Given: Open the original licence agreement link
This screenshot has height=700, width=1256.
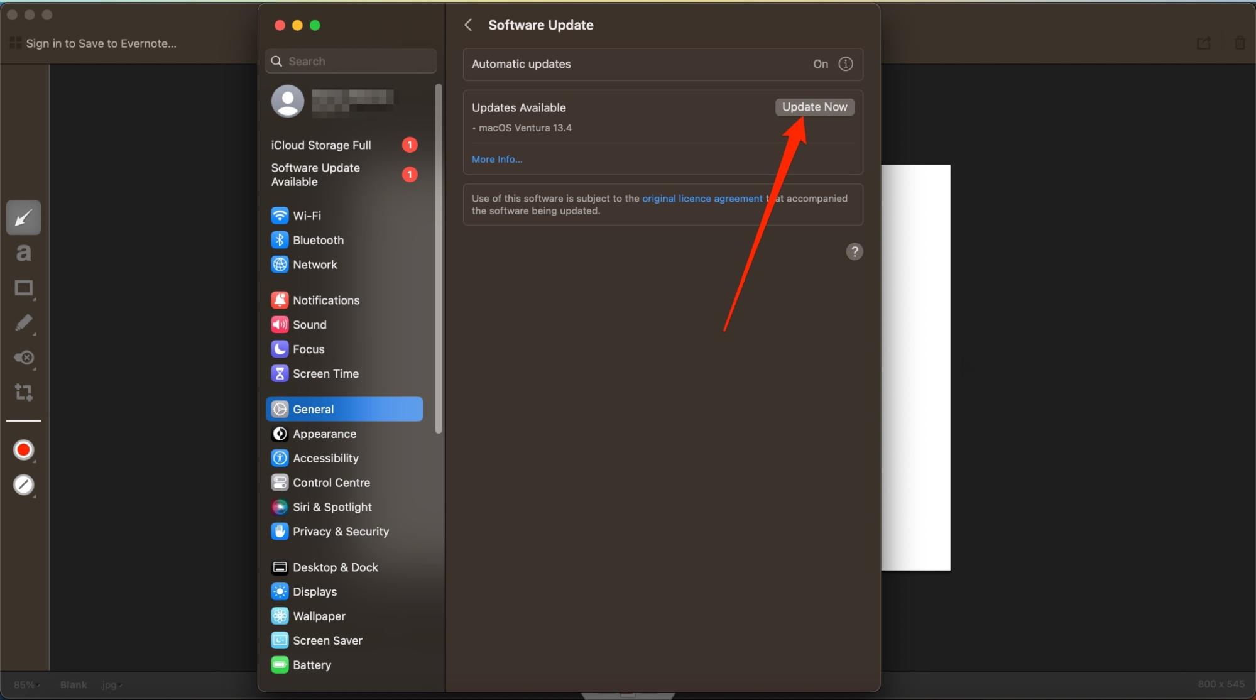Looking at the screenshot, I should 702,199.
